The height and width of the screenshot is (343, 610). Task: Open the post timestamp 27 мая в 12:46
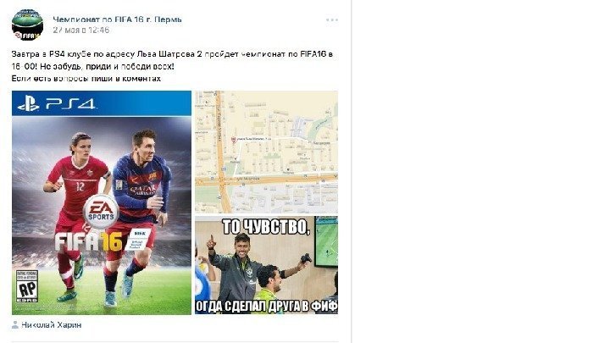81,30
